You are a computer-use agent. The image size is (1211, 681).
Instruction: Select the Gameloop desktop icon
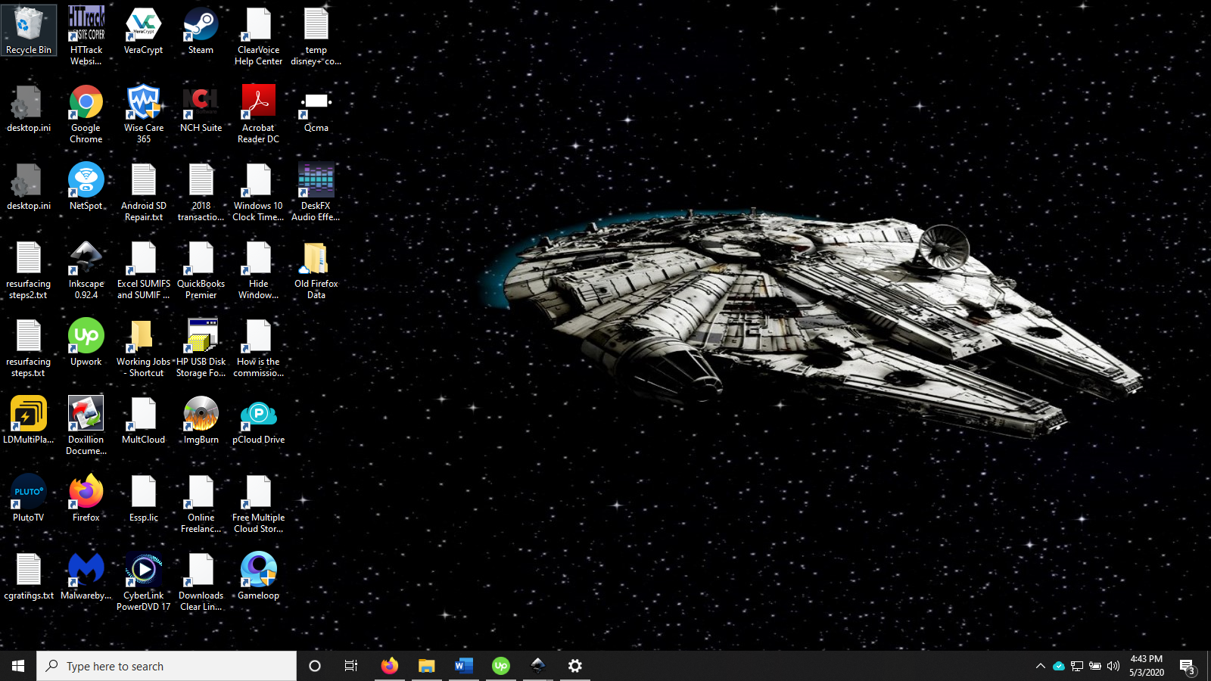(x=259, y=576)
